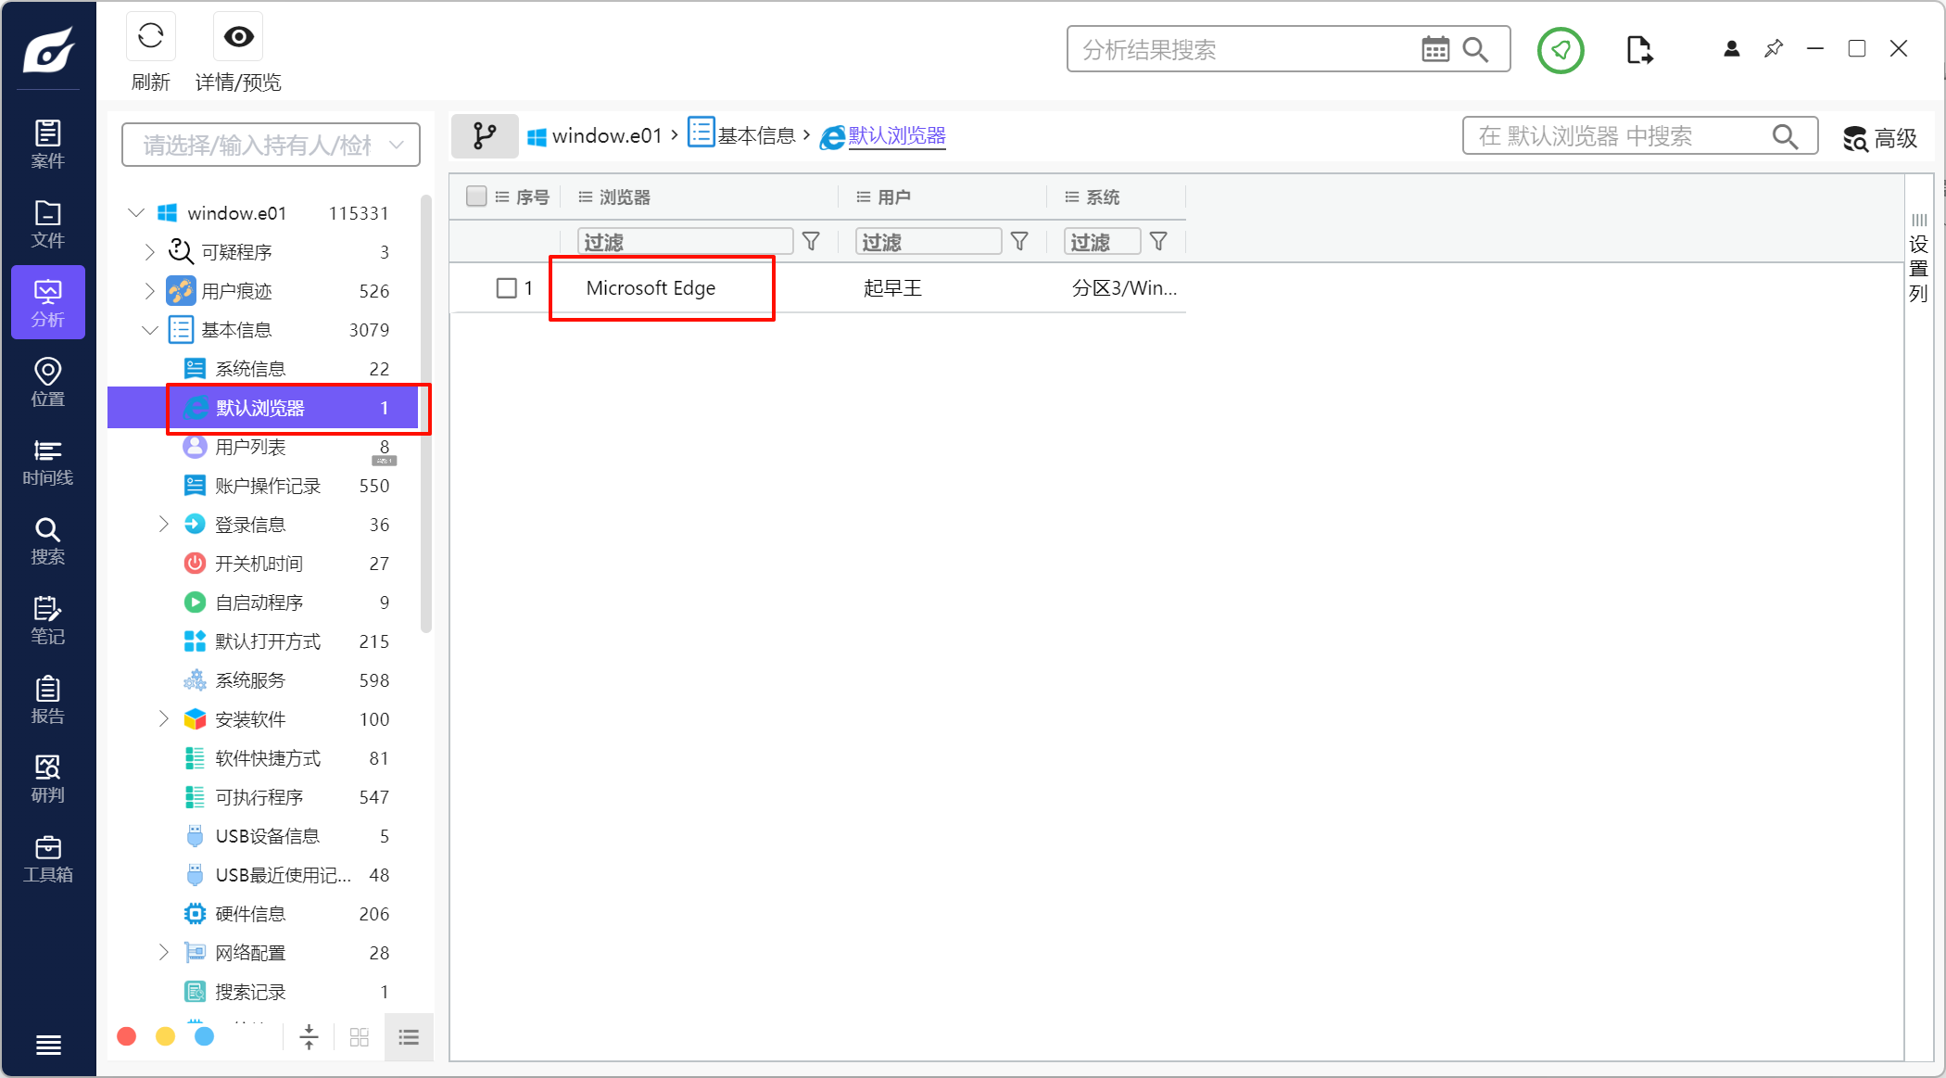Open the 详情/预览 eye icon
Viewport: 1946px width, 1078px height.
(238, 37)
